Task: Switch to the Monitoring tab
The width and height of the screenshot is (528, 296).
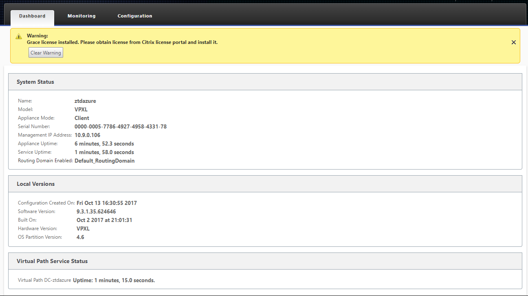Action: coord(81,16)
